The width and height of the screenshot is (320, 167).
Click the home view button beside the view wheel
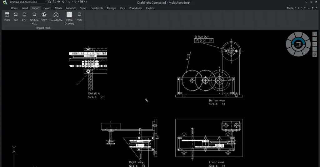point(315,34)
